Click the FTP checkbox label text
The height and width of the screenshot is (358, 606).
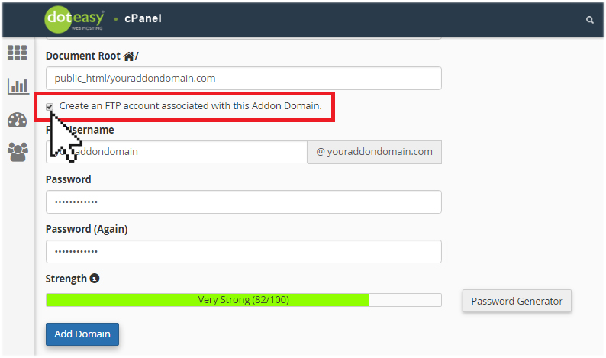pos(191,106)
